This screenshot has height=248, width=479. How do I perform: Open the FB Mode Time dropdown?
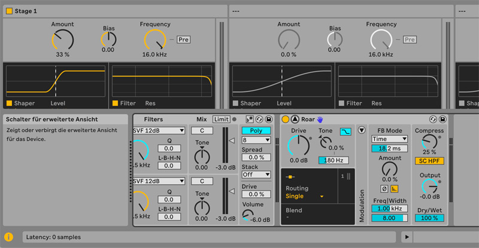tap(389, 139)
